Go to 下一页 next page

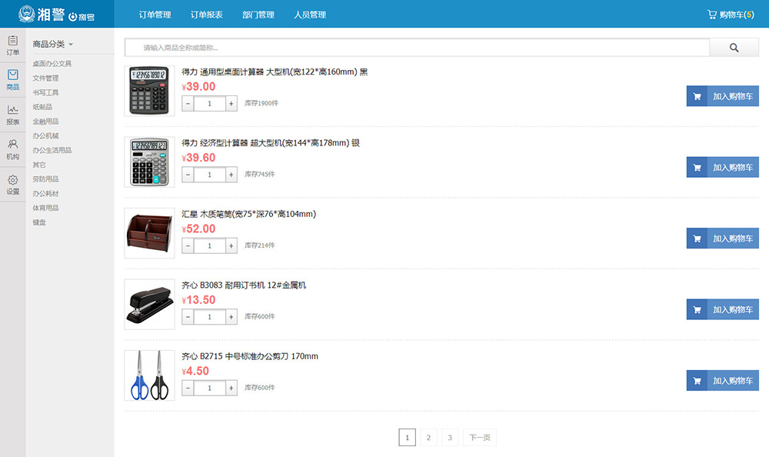coord(480,438)
